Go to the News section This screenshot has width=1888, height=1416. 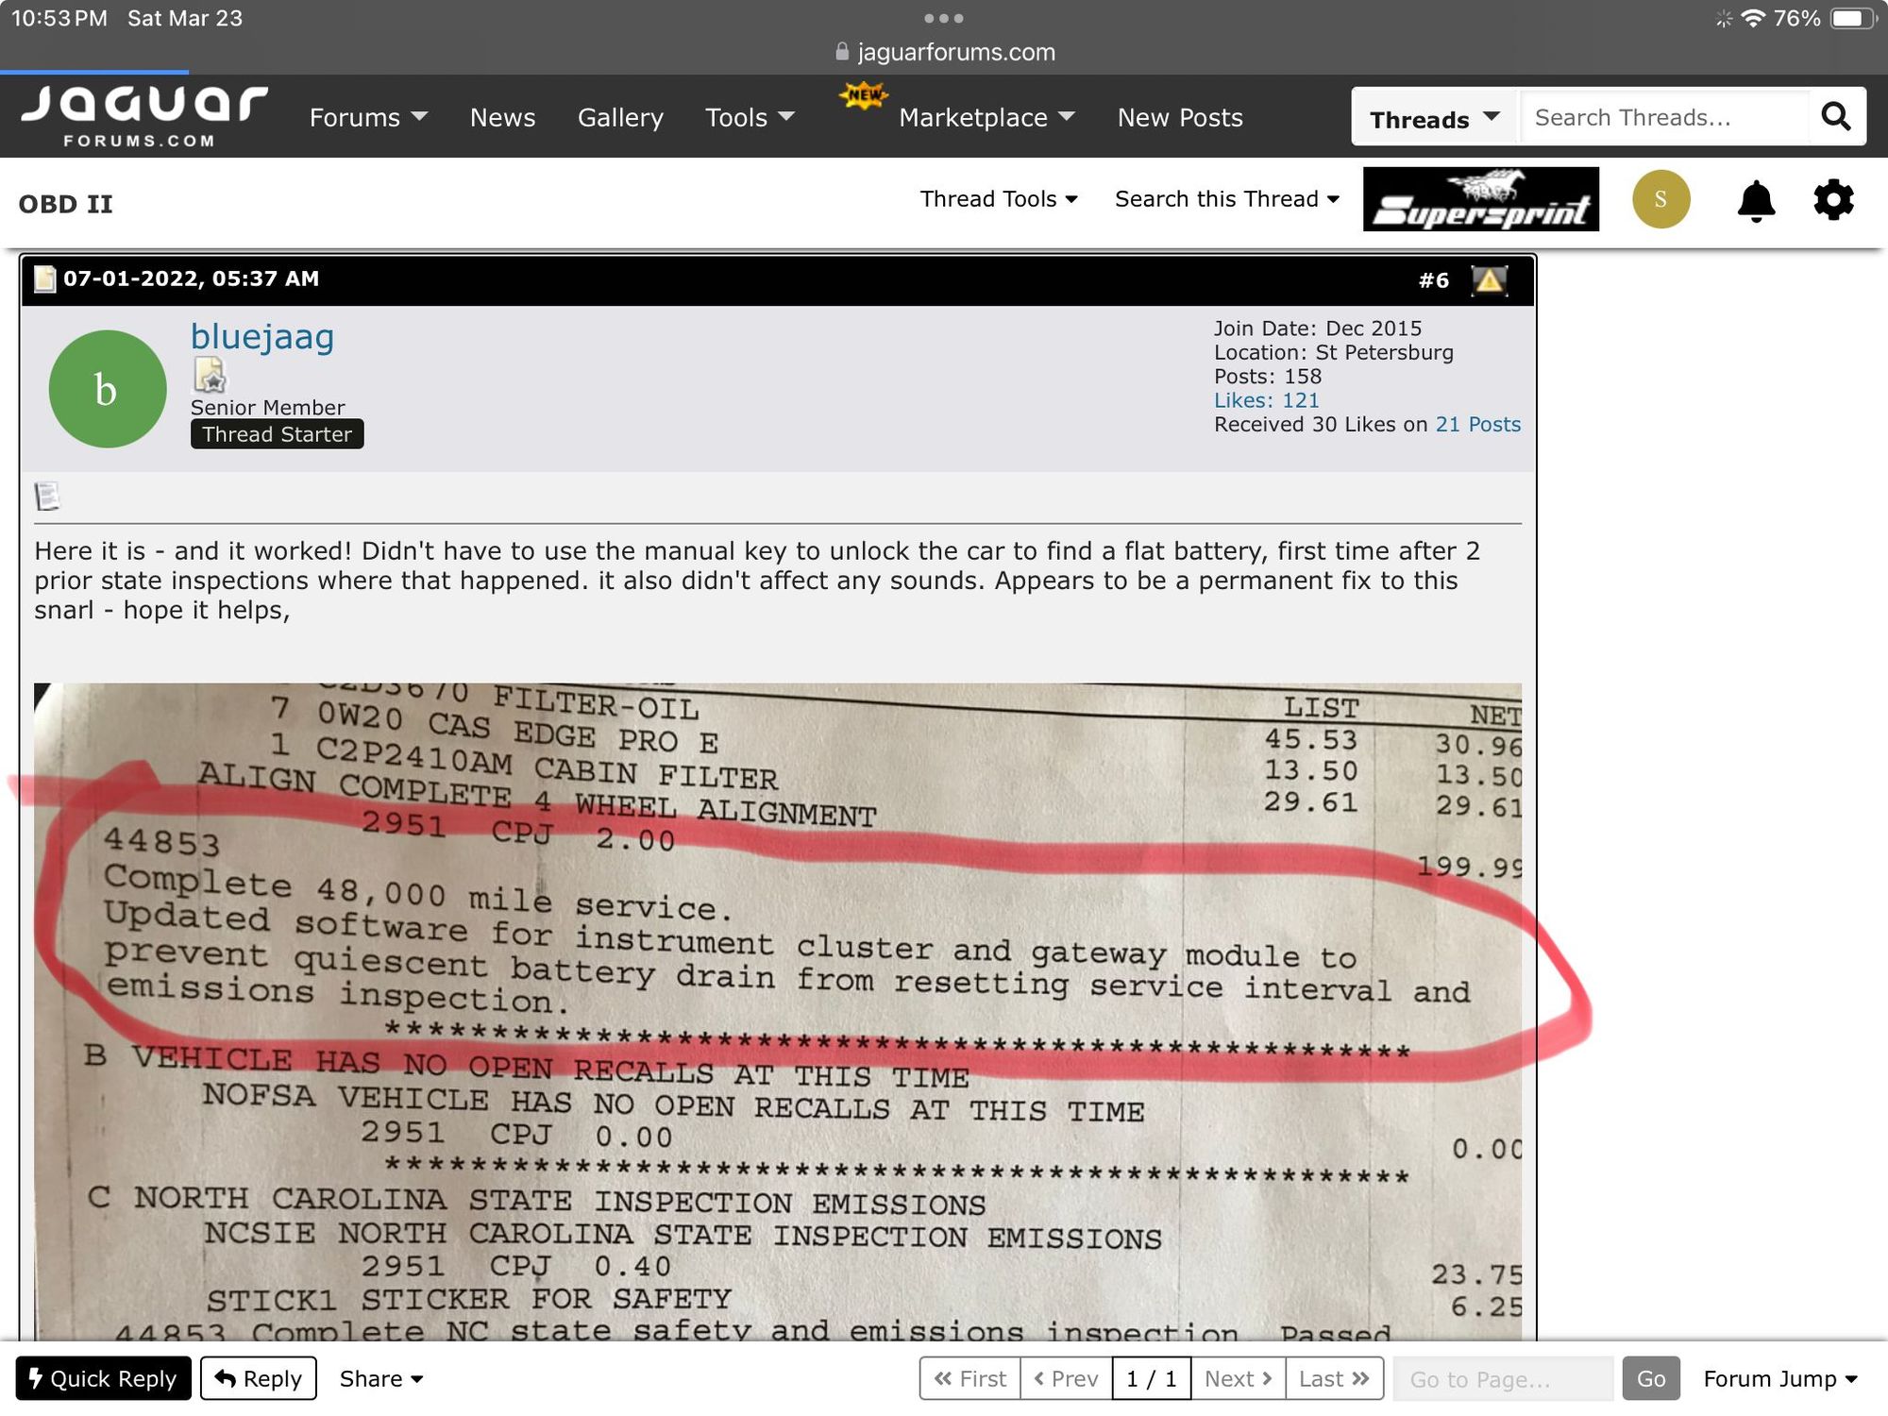tap(502, 117)
